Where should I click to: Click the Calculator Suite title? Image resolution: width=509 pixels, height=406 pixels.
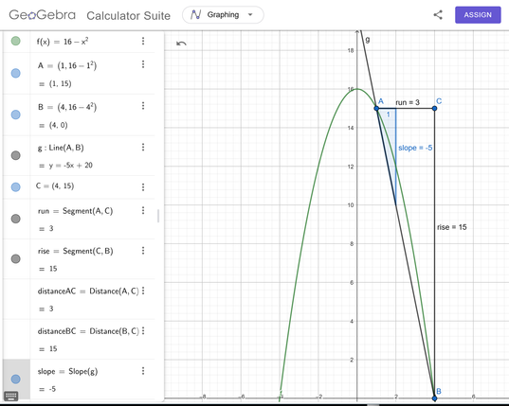(129, 15)
